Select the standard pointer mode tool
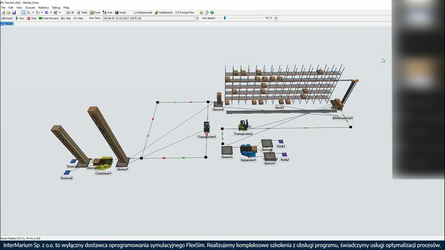 24,12
